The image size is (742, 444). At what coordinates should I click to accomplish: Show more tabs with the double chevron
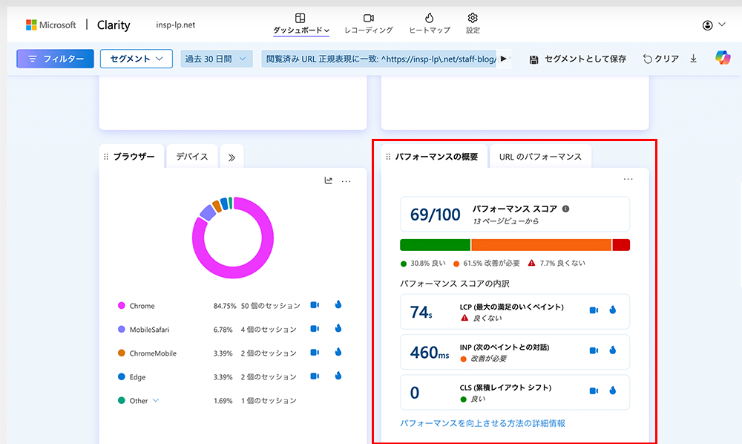click(x=232, y=157)
